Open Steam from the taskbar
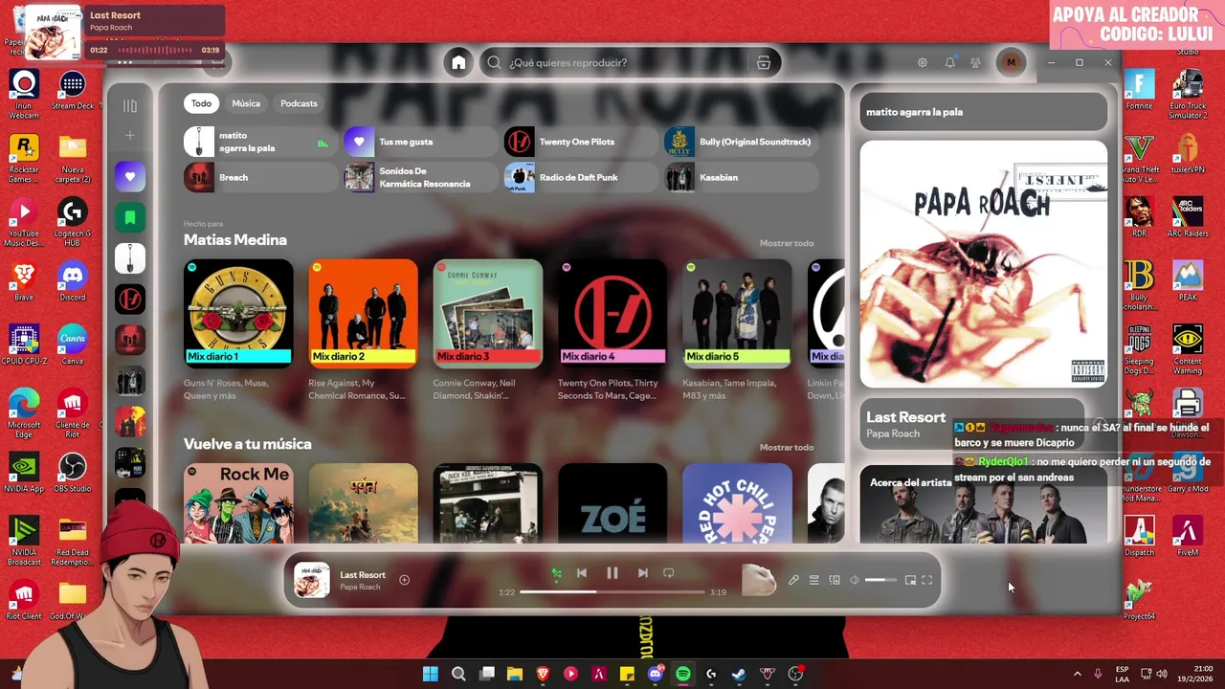Screen dimensions: 1225x689 [x=739, y=674]
